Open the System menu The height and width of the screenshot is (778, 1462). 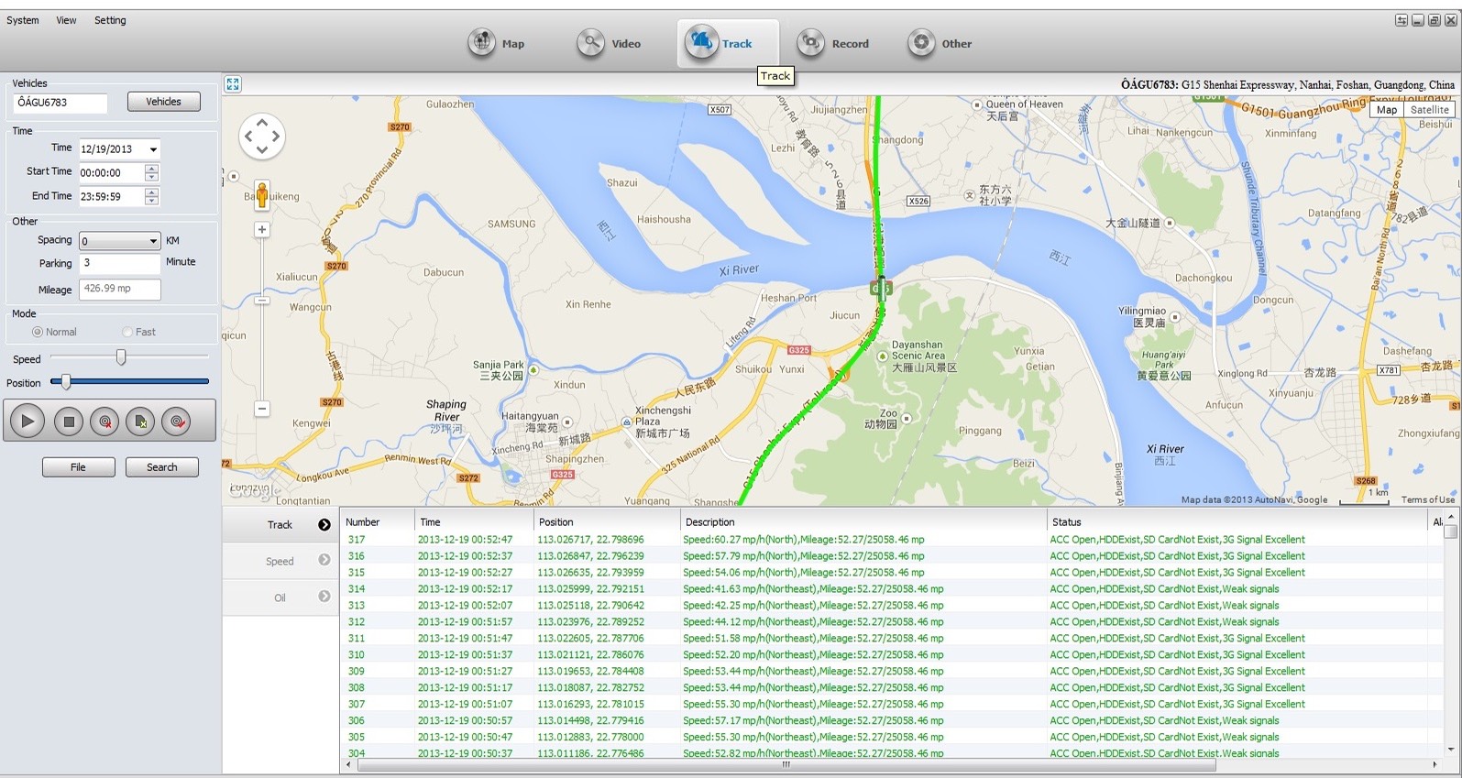[23, 20]
